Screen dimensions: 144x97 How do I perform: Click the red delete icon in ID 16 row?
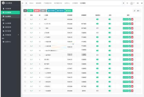[132, 55]
